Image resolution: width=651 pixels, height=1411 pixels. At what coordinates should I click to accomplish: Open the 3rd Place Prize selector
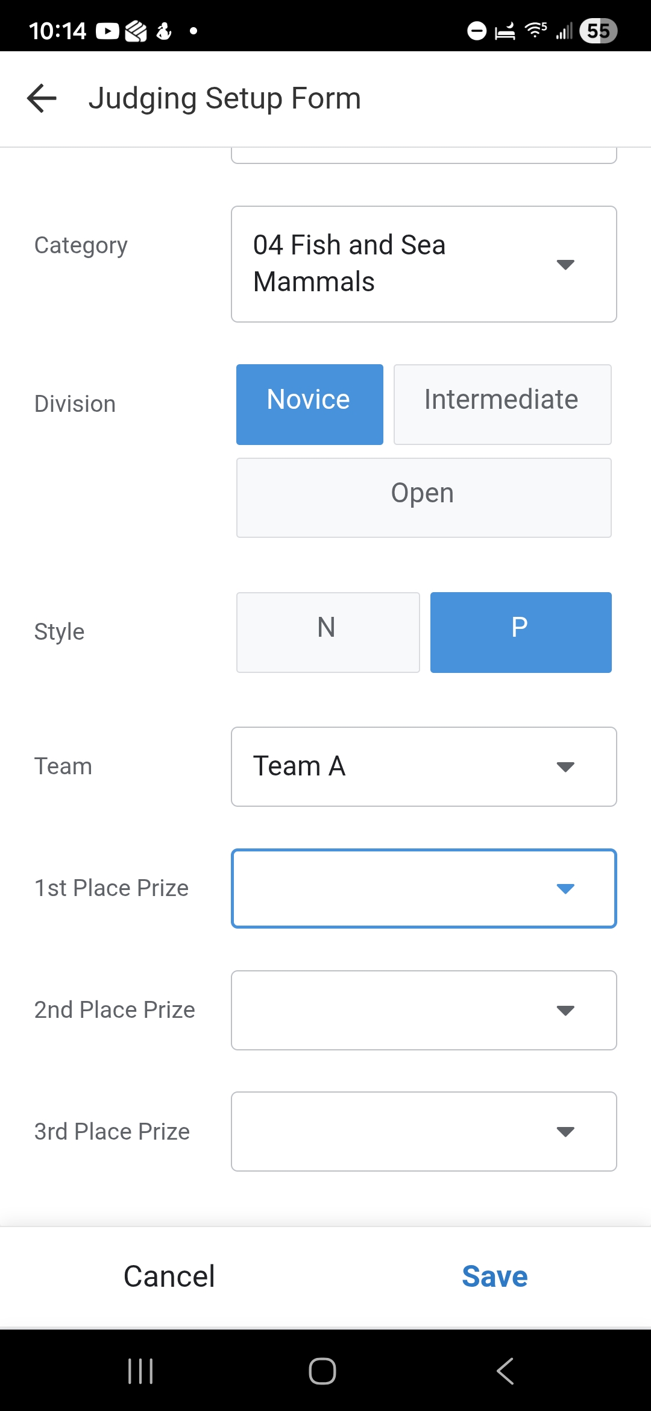(x=424, y=1131)
